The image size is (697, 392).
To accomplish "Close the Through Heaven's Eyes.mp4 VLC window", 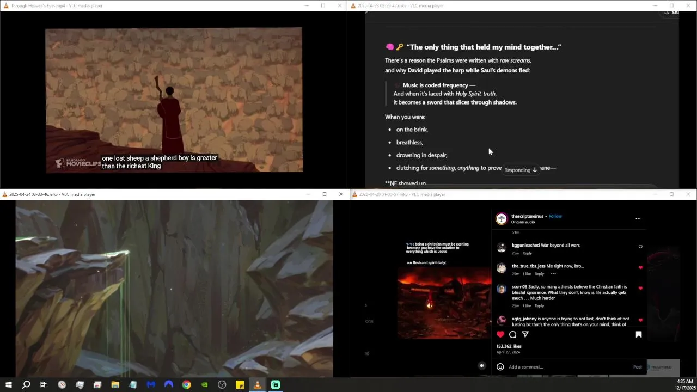I will [x=340, y=5].
